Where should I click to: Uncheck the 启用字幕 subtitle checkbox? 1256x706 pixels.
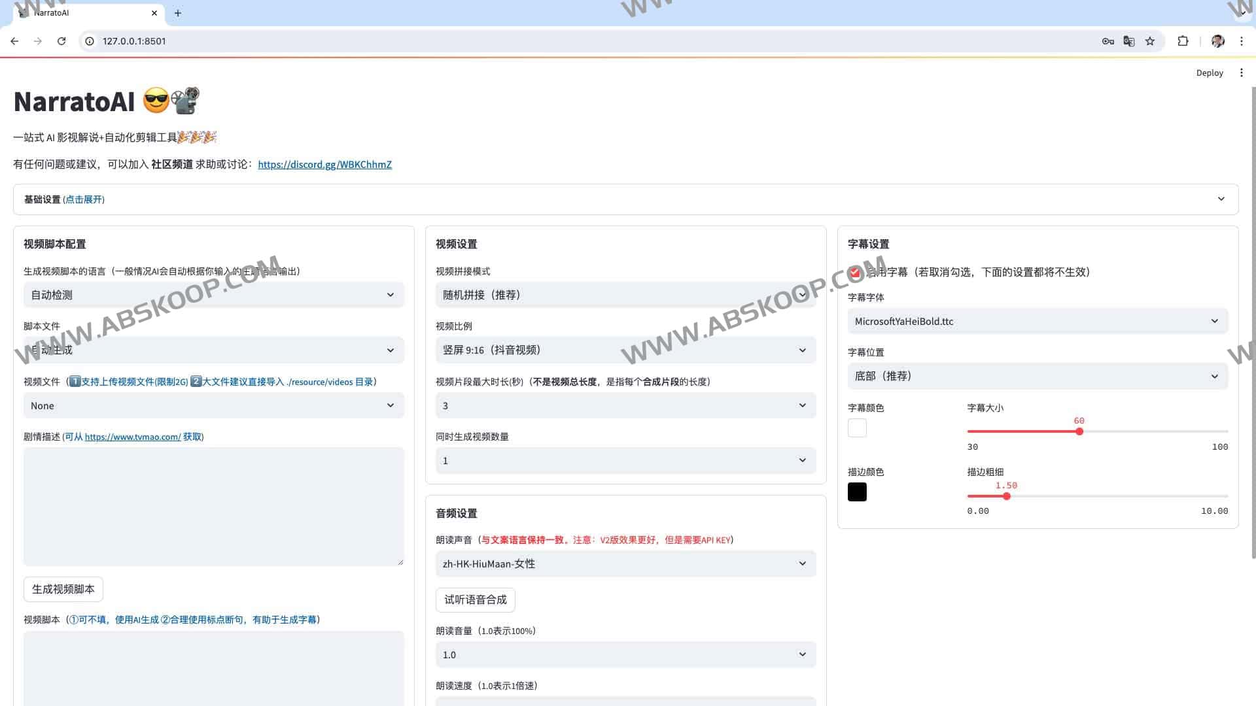click(x=856, y=273)
